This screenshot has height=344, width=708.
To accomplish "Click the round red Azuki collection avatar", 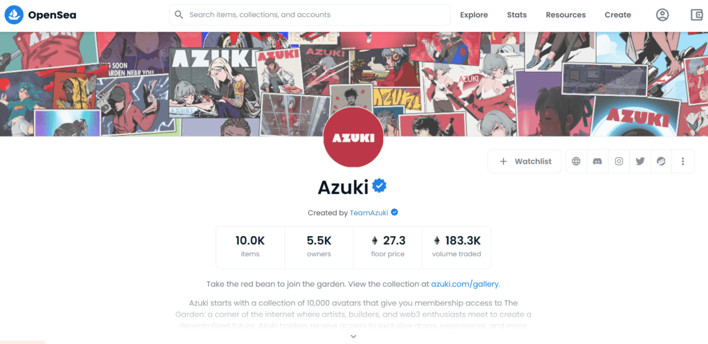I will click(x=353, y=138).
